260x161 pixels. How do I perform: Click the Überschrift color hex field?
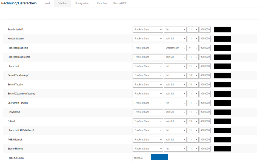[x=205, y=66]
